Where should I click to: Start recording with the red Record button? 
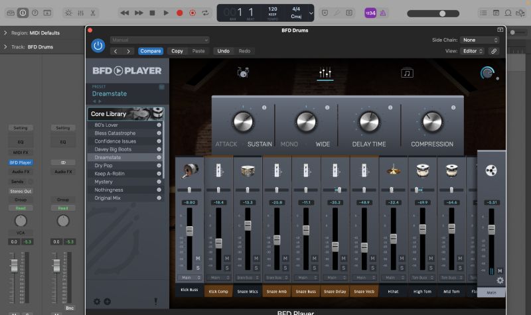point(179,13)
